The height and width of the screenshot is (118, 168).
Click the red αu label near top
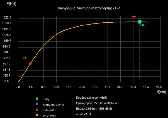click(x=134, y=17)
